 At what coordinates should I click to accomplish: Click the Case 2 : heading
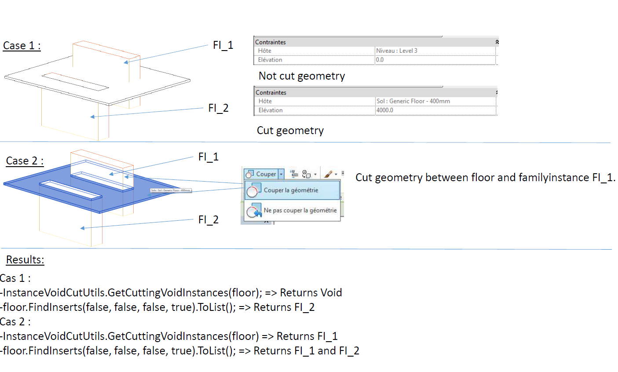[25, 161]
